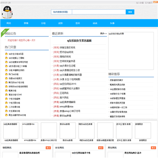Open article qq空白网名2015

68,84
